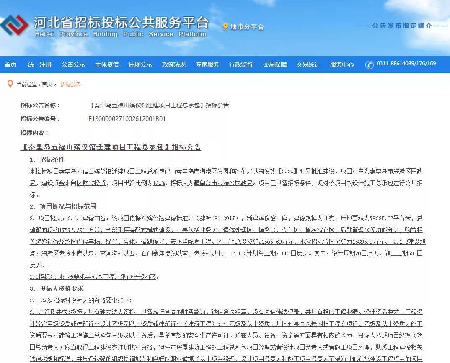Screen dimensions: 450x363
Task: Open the 主体资信 navigation item
Action: (107, 64)
